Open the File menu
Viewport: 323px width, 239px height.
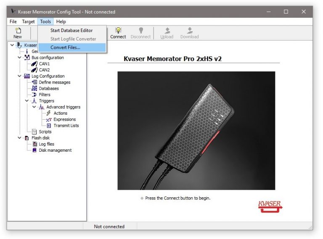[x=13, y=21]
